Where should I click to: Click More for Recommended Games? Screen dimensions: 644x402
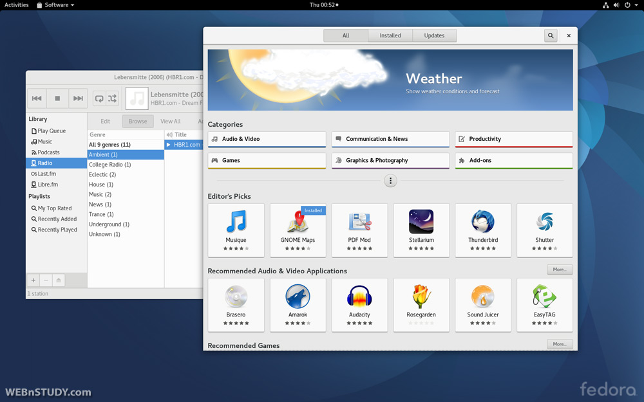point(560,344)
